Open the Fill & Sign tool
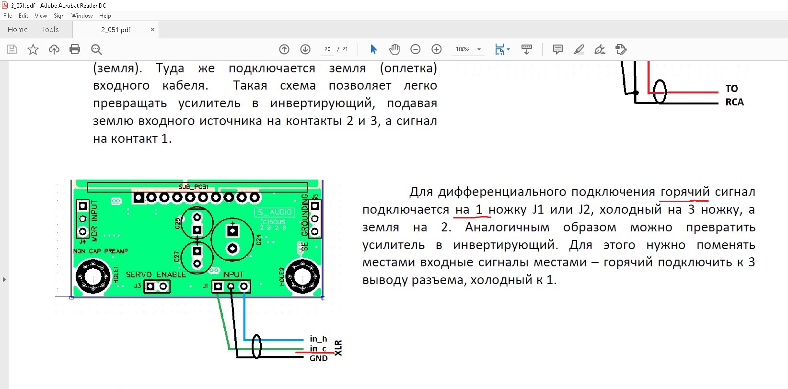 pos(600,49)
